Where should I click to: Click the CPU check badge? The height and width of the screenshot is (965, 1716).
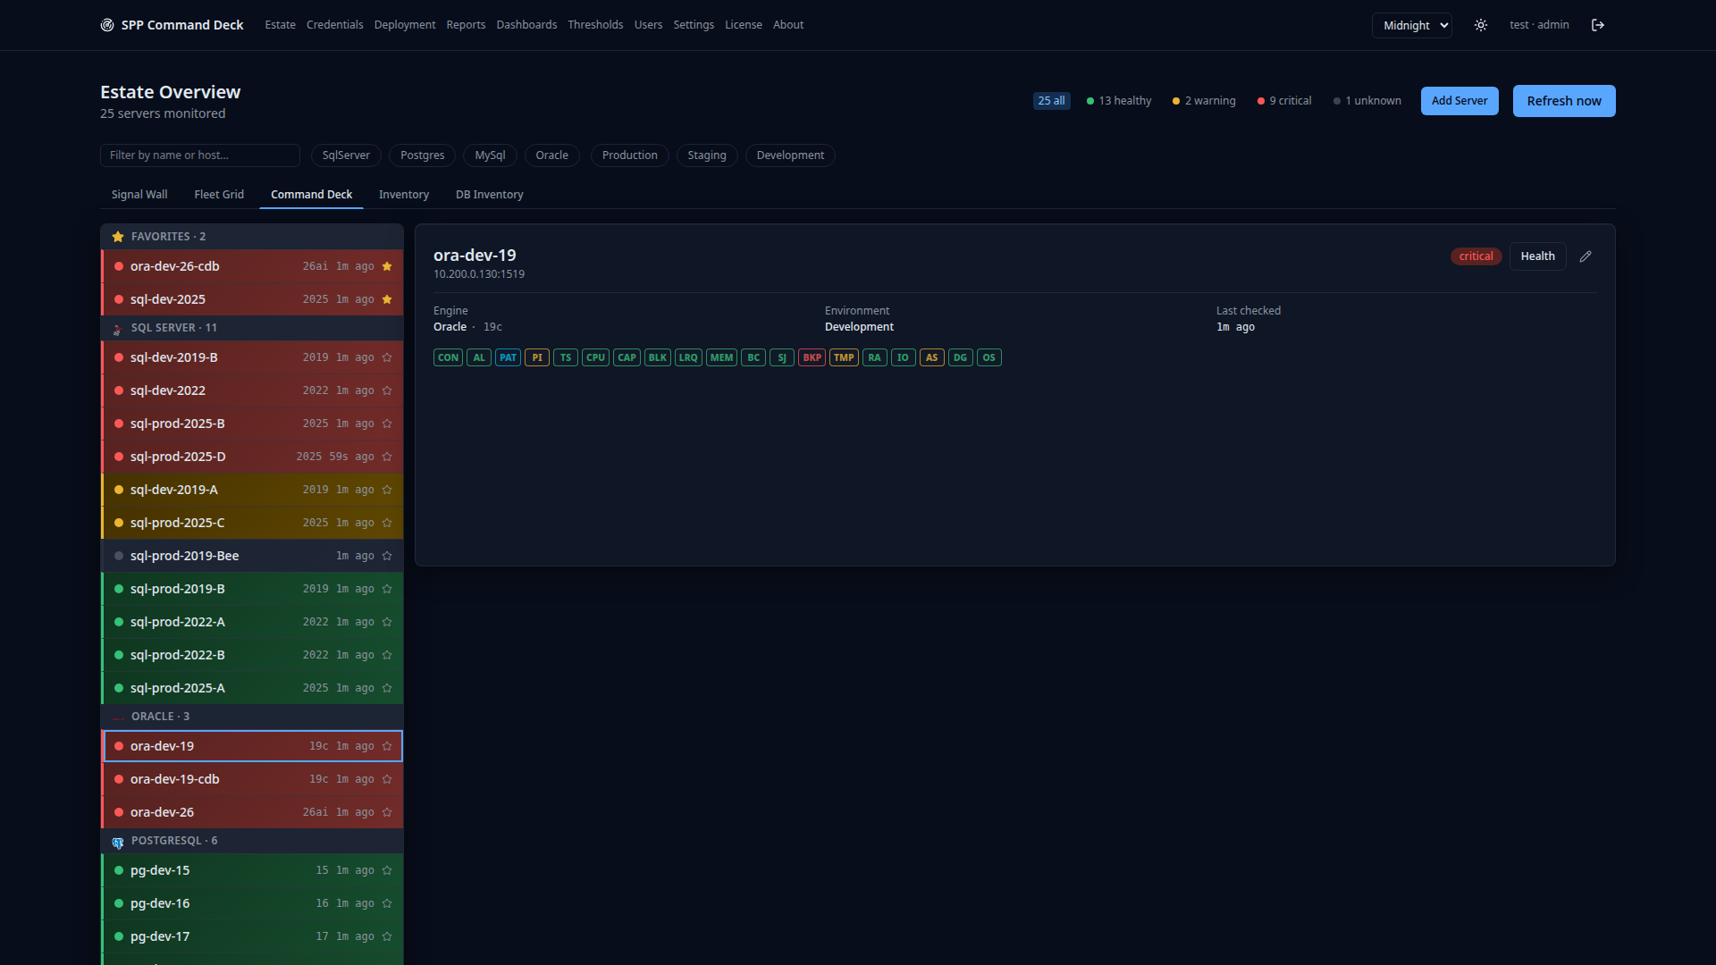[x=595, y=357]
